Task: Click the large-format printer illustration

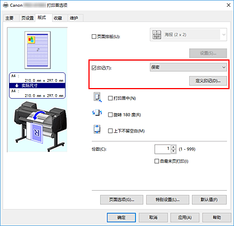Action: pos(40,126)
